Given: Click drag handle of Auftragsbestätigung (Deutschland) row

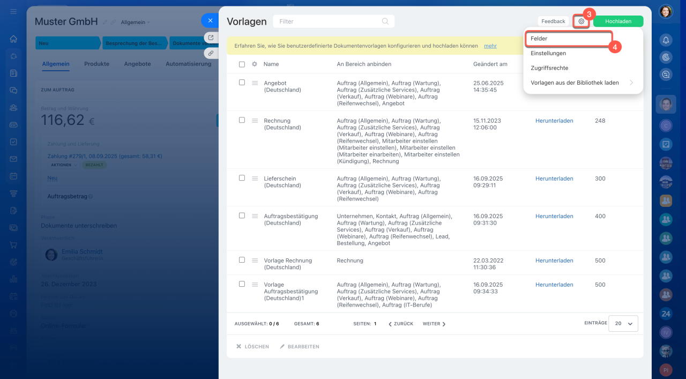Looking at the screenshot, I should tap(255, 216).
